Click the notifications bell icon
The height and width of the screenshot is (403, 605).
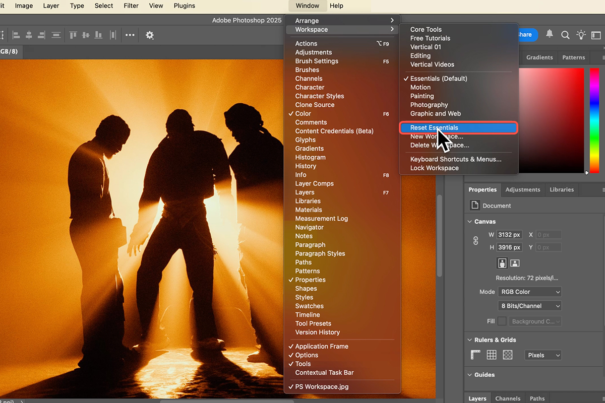point(550,34)
